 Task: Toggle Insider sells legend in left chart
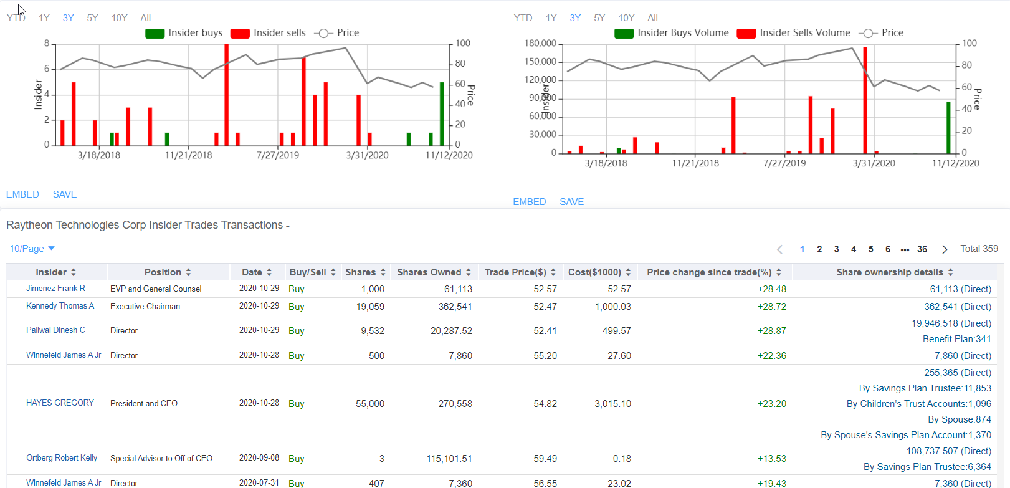tap(268, 33)
